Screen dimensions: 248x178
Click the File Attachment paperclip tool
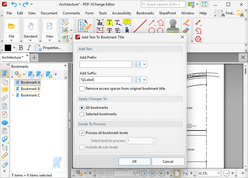127,30
